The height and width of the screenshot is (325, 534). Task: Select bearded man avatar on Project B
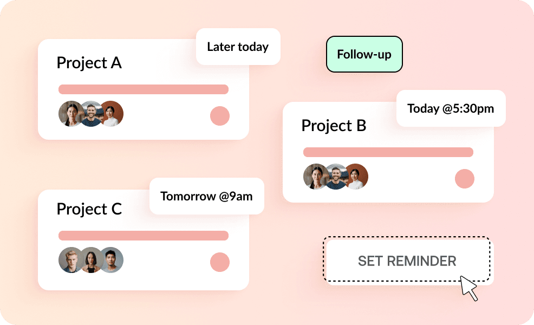pos(336,177)
